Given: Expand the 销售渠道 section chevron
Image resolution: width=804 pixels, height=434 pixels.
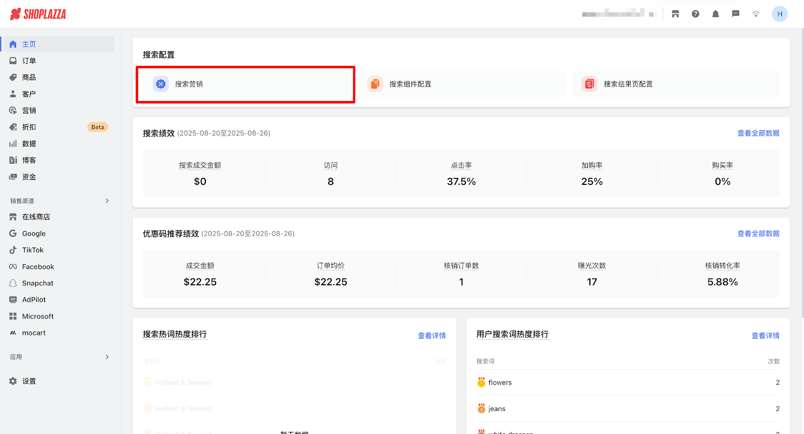Looking at the screenshot, I should click(107, 201).
